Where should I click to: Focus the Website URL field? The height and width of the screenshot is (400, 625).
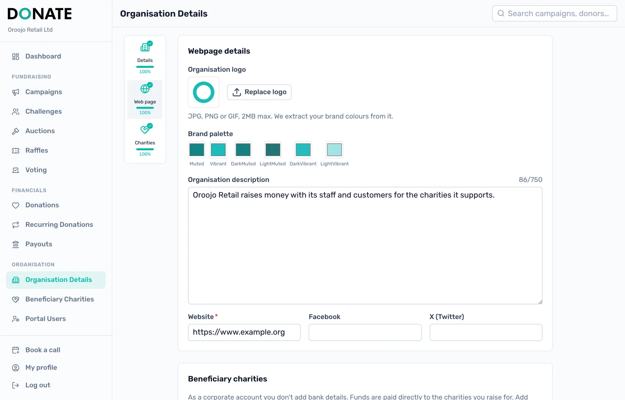(x=244, y=332)
